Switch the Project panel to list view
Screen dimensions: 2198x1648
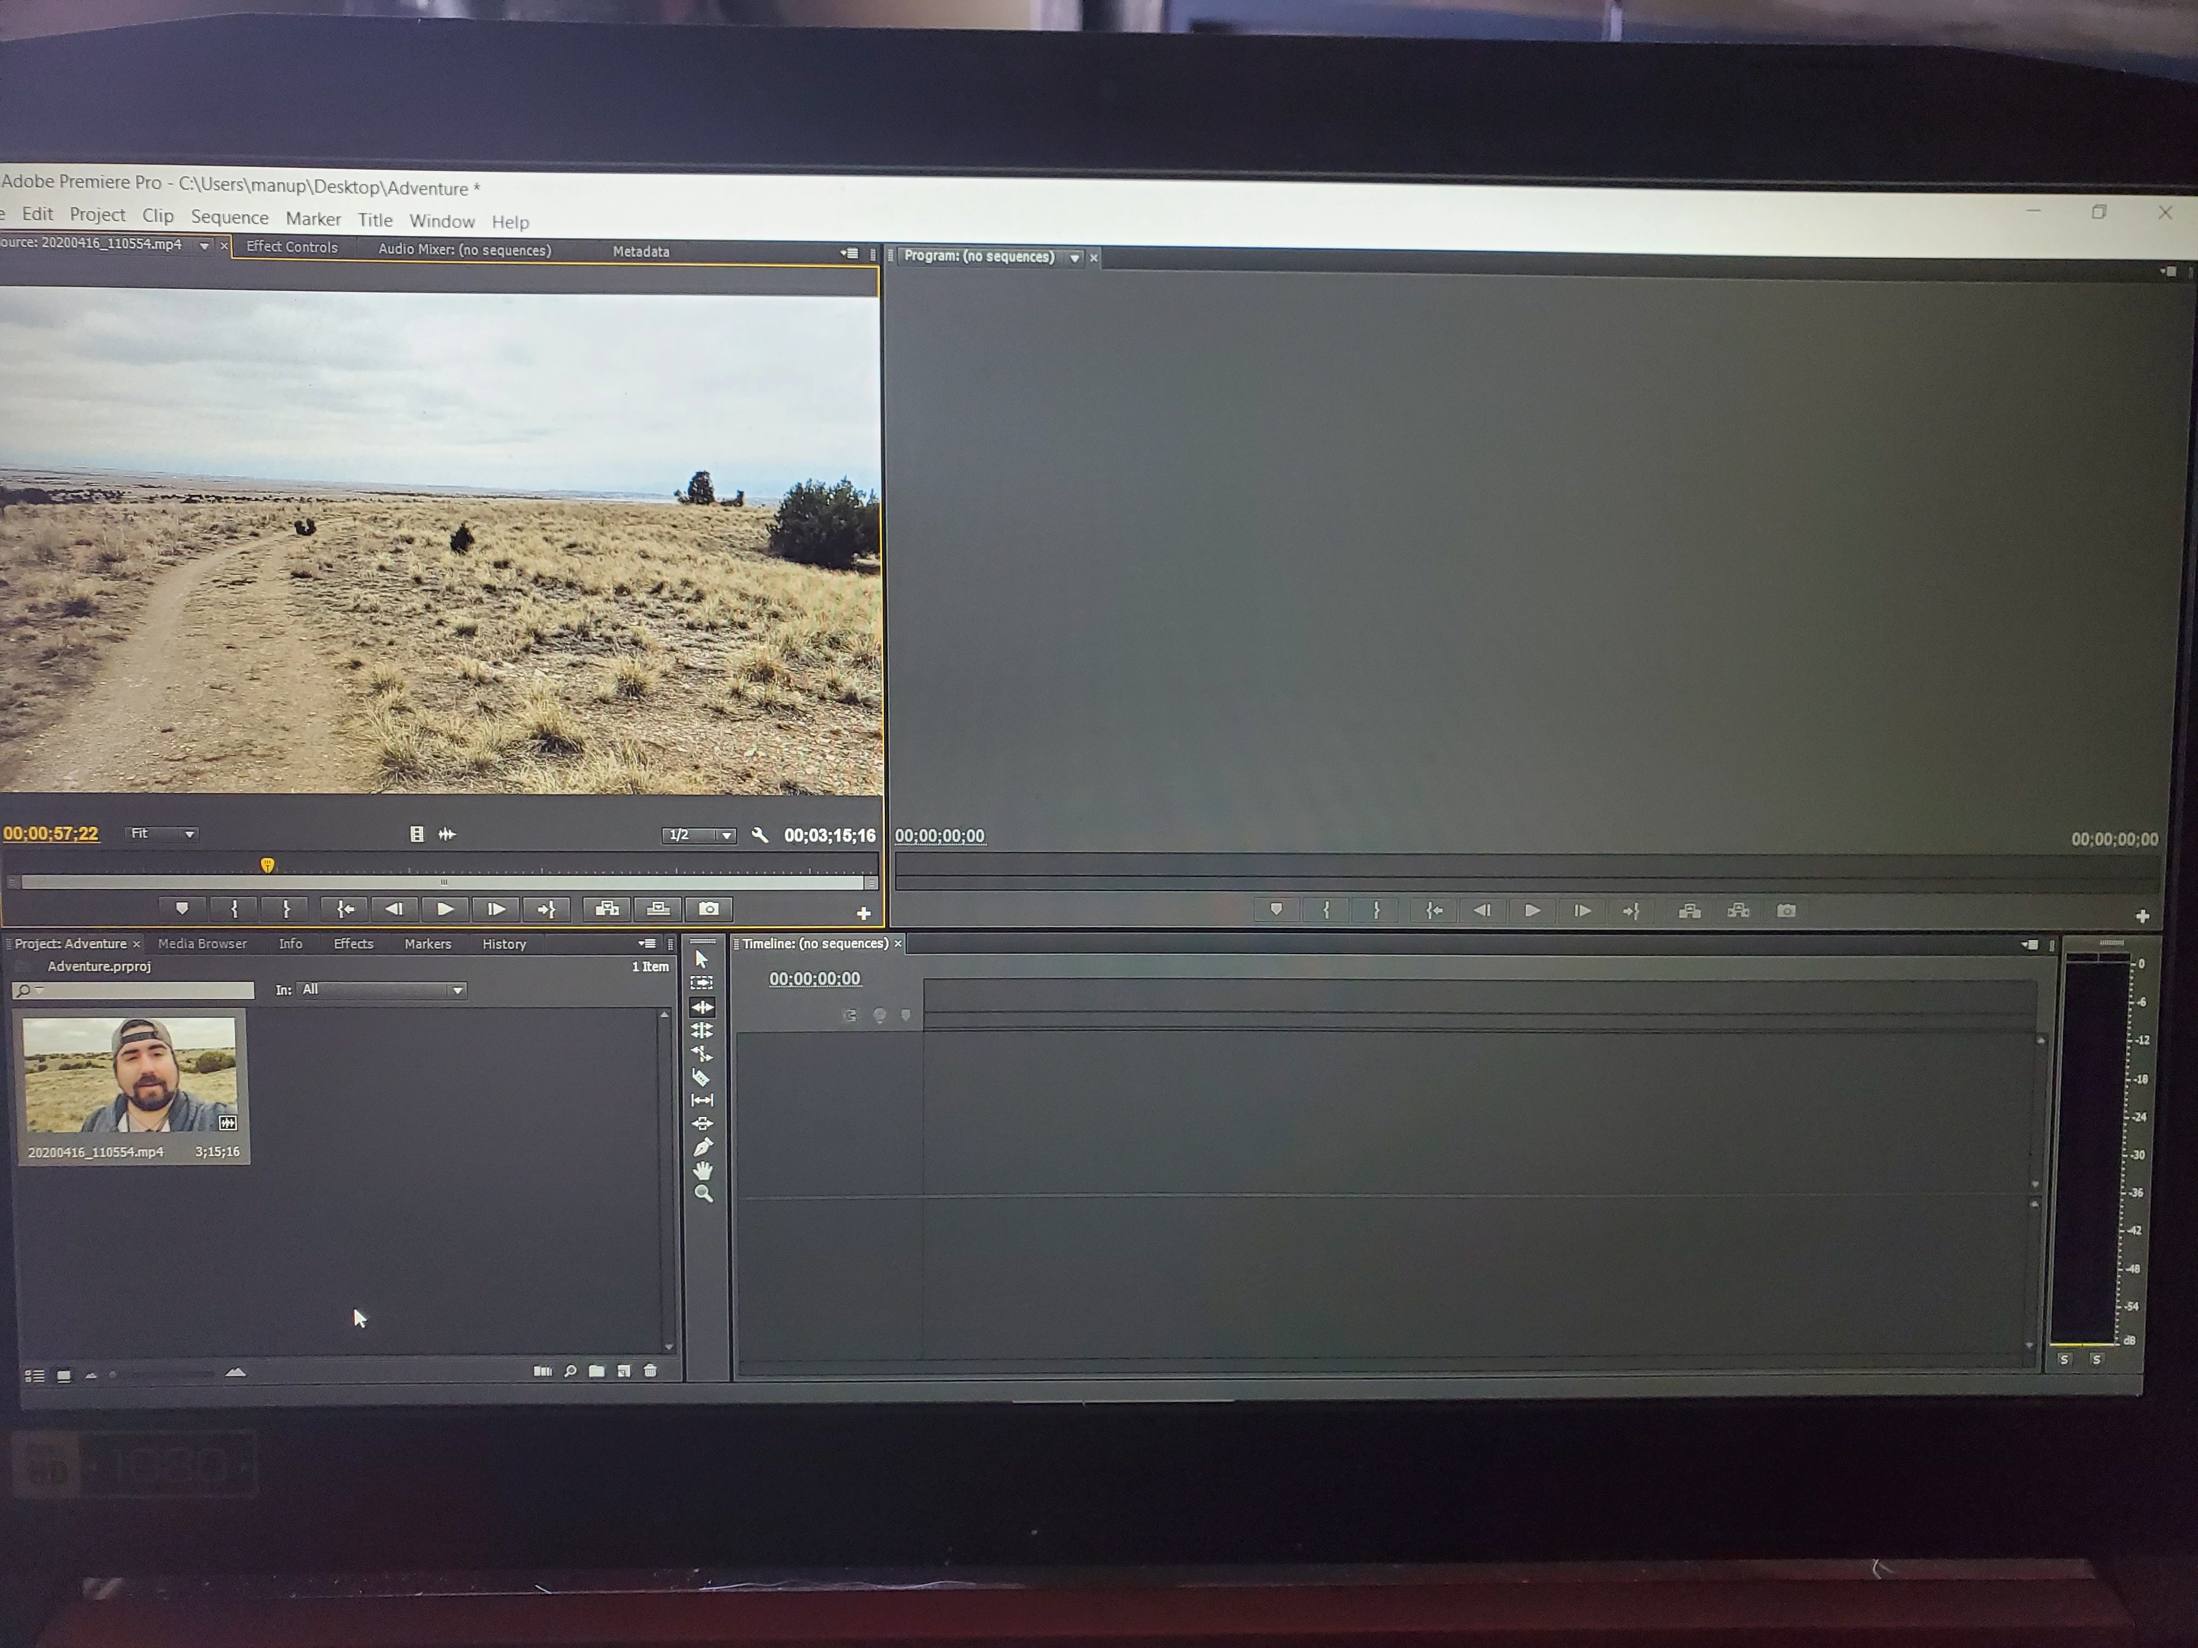[x=35, y=1376]
